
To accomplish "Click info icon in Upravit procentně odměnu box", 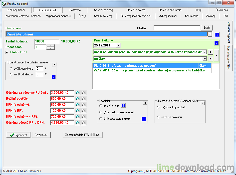I will coord(53,77).
